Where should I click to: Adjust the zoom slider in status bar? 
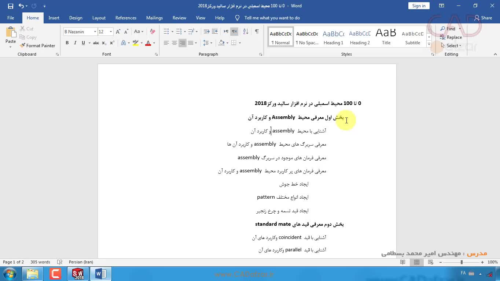462,262
